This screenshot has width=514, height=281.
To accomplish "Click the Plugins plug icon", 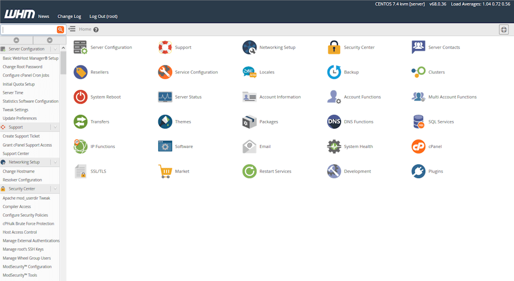I will (x=418, y=171).
